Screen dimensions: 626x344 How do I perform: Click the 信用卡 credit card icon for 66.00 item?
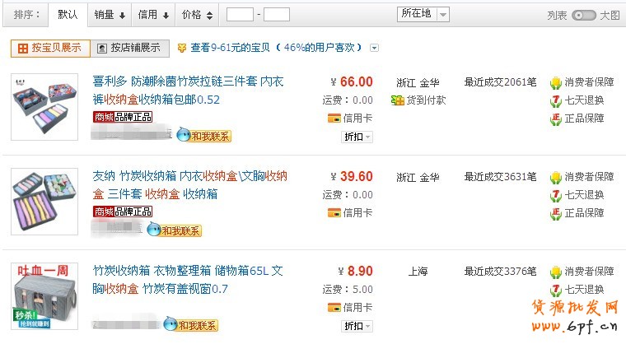334,119
